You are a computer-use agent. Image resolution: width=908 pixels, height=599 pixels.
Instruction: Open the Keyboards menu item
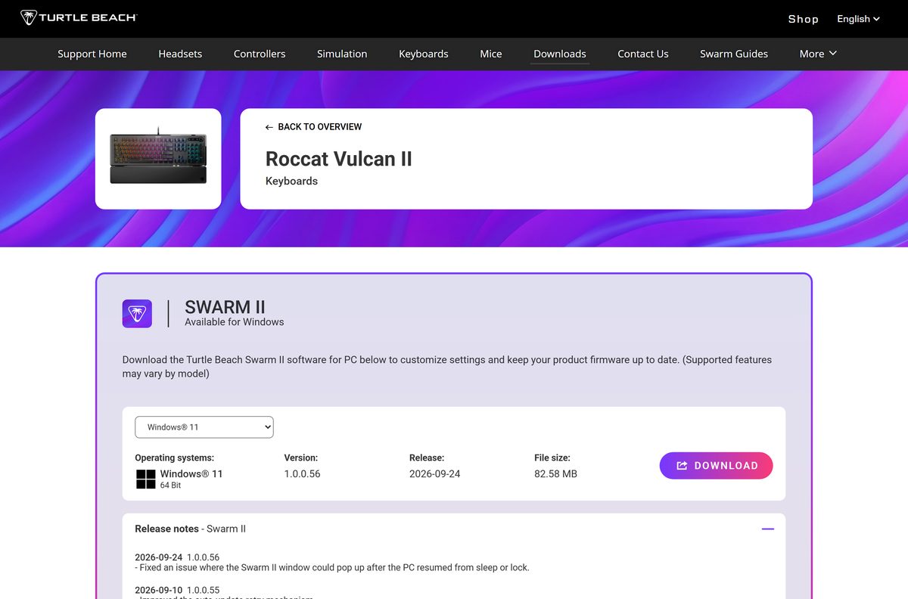(x=424, y=54)
